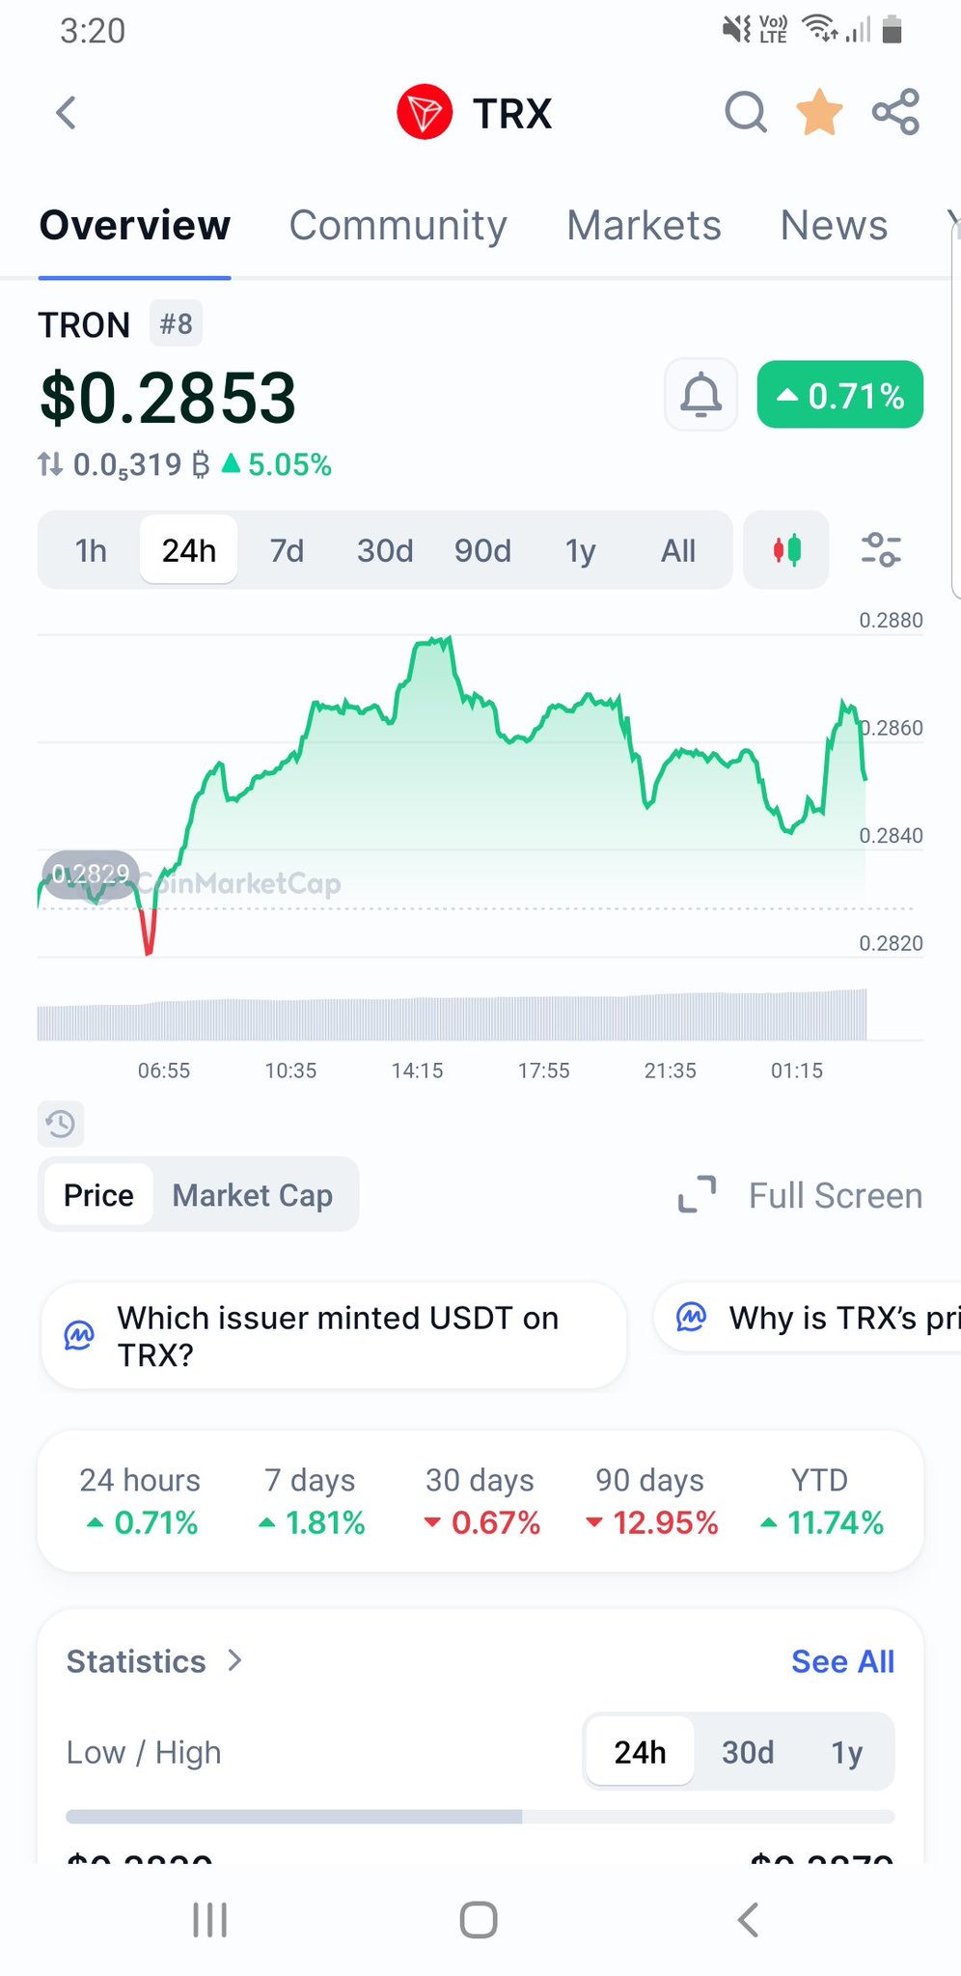
Task: Tap the BTC price conversion arrows
Action: [x=50, y=465]
